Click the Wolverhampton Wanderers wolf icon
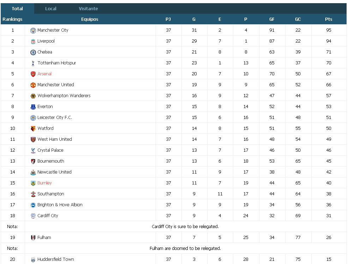Viewport: 348px width, 264px height. click(33, 96)
